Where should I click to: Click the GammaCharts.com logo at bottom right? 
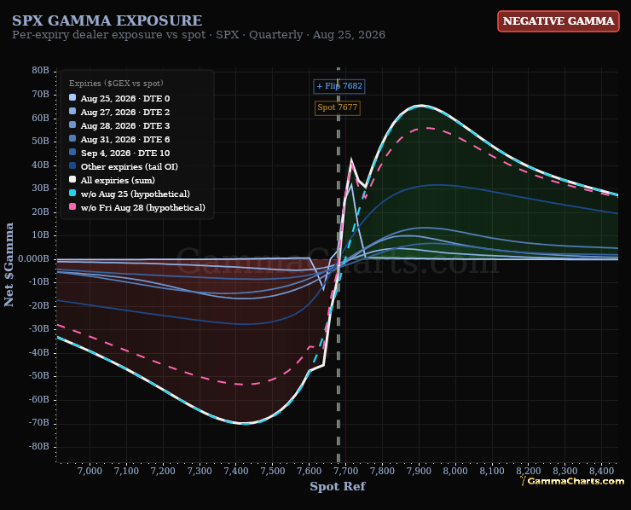pos(572,481)
